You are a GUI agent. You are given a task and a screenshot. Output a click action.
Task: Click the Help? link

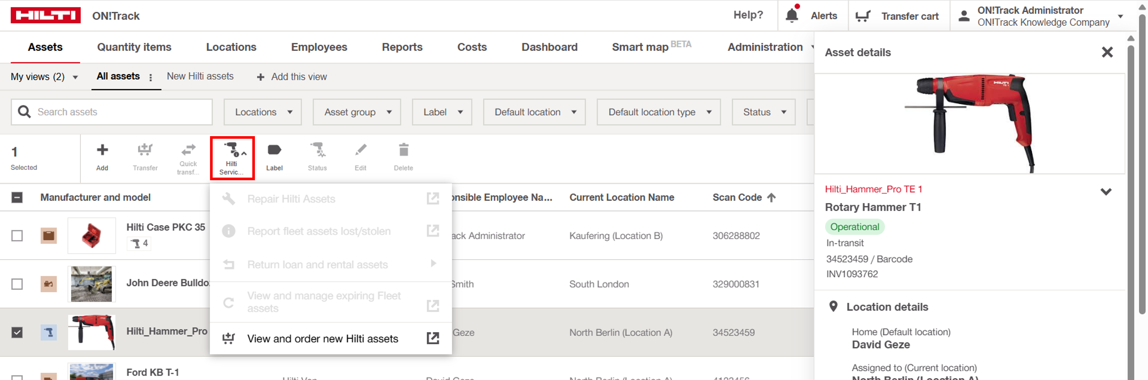coord(748,15)
